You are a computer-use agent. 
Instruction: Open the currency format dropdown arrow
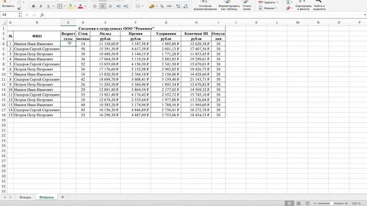[157, 6]
